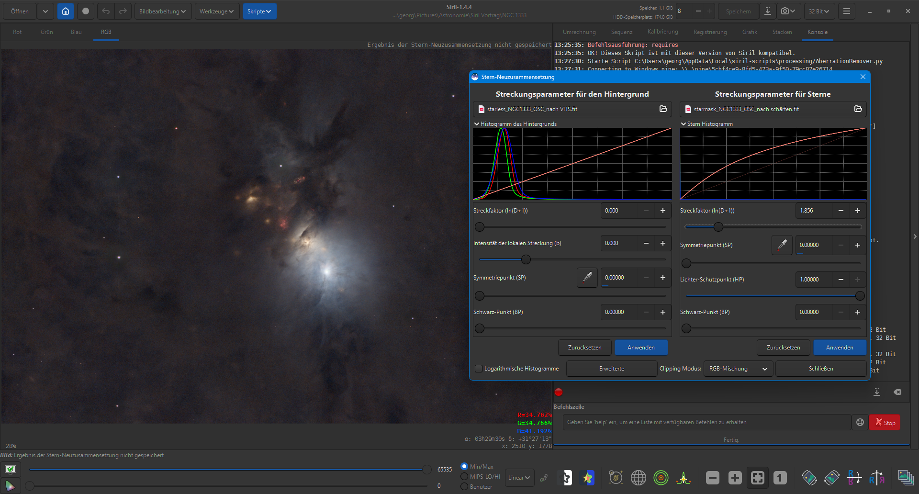Reset star parameters with right Zurücksetzen
Image resolution: width=919 pixels, height=494 pixels.
783,348
